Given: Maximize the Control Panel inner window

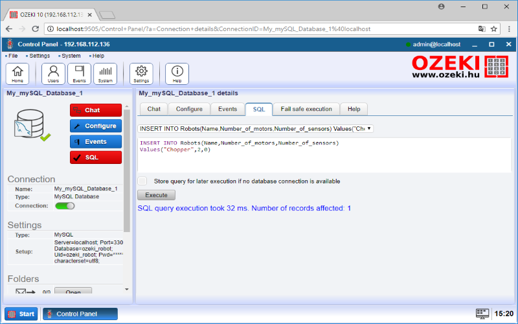Looking at the screenshot, I should [x=491, y=44].
